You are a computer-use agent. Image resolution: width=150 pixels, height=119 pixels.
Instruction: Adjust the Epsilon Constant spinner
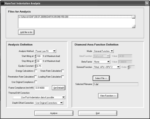pyautogui.click(x=35, y=66)
